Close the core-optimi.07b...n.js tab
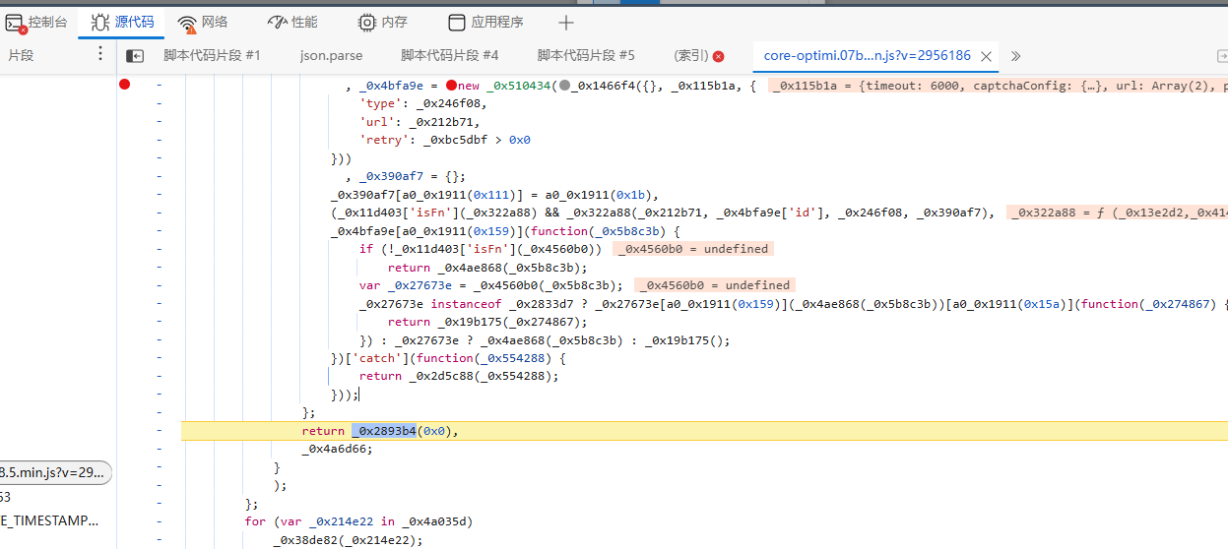The image size is (1228, 549). point(987,57)
